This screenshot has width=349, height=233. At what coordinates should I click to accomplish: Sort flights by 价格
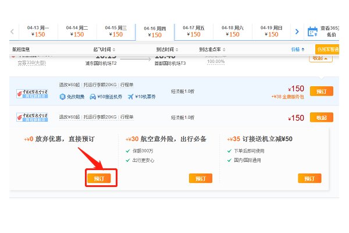298,50
